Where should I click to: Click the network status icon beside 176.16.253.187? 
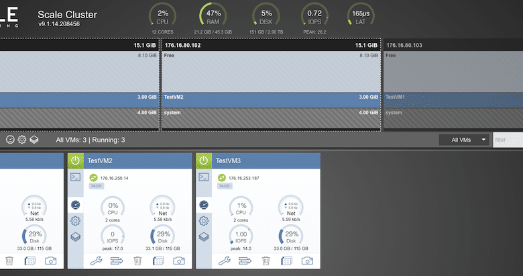click(x=221, y=178)
